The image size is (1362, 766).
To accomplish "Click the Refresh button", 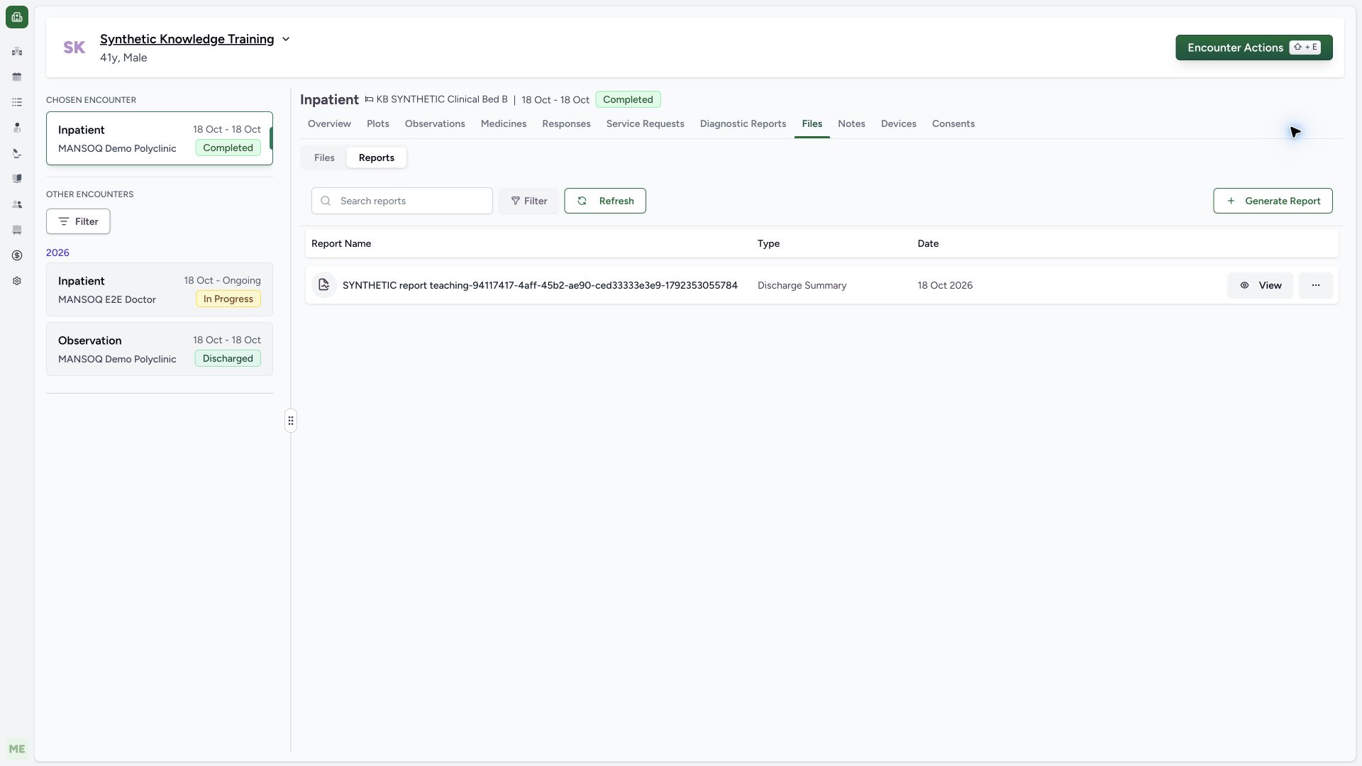I will click(x=605, y=201).
